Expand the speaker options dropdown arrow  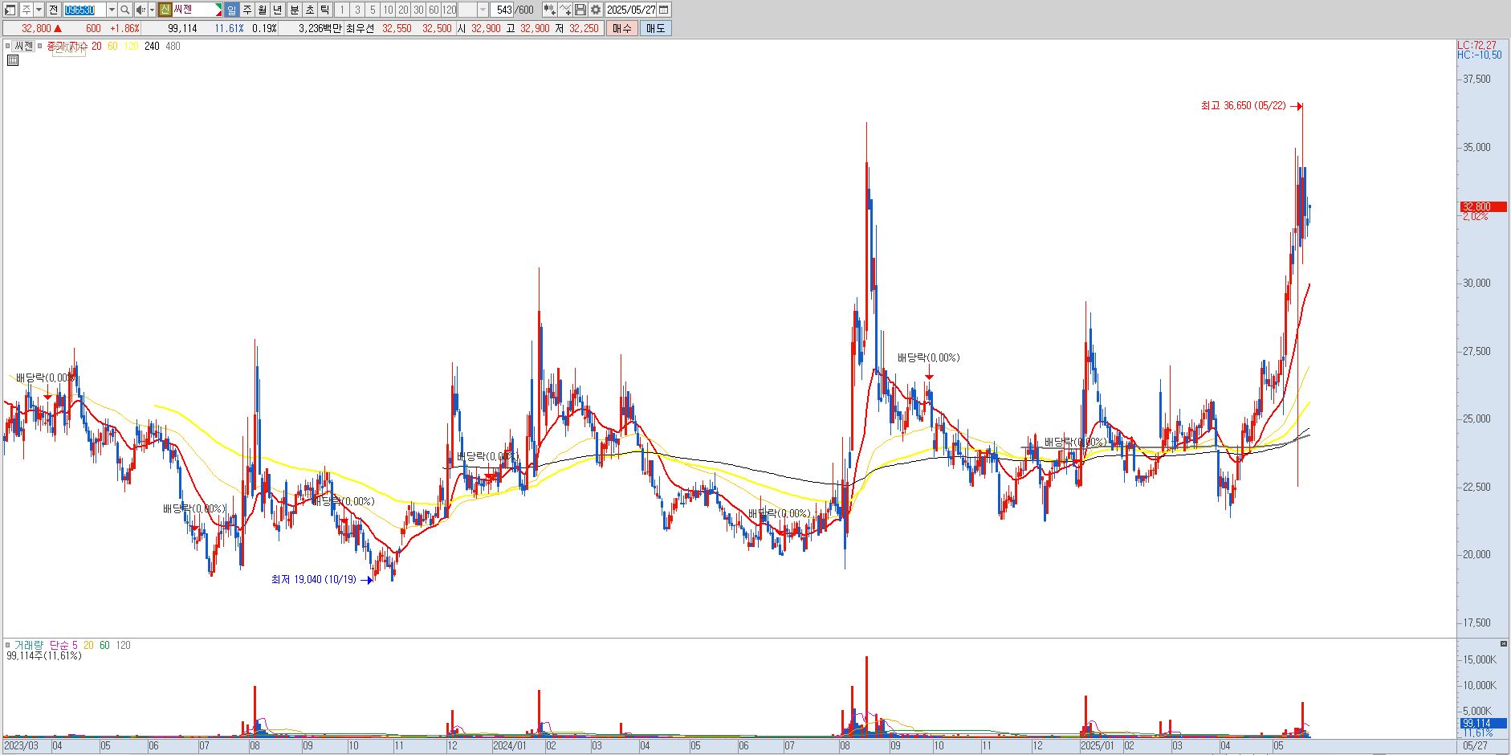(x=152, y=10)
